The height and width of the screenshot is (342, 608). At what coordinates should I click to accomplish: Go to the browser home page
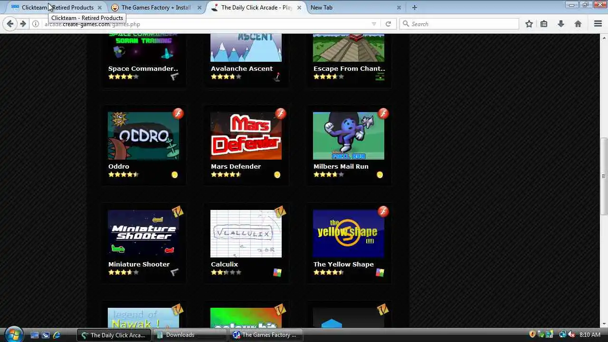pyautogui.click(x=578, y=24)
